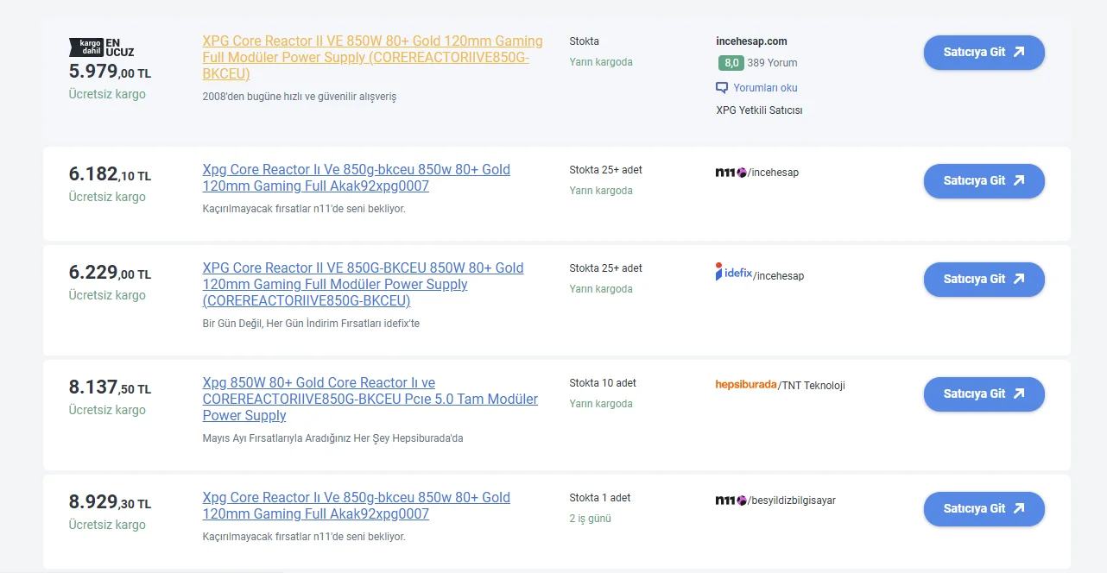Open 'Xpg 850W 80+ Gold Core Reactor' hepsiburada link
Screen dimensions: 1107x573
pos(370,400)
